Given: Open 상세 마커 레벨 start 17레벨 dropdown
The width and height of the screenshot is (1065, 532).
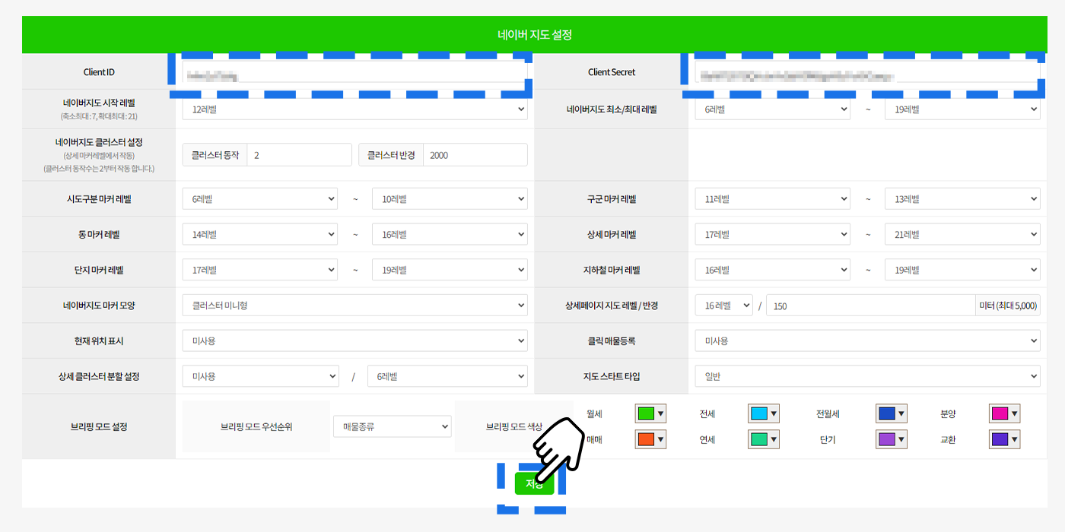Looking at the screenshot, I should click(x=772, y=235).
